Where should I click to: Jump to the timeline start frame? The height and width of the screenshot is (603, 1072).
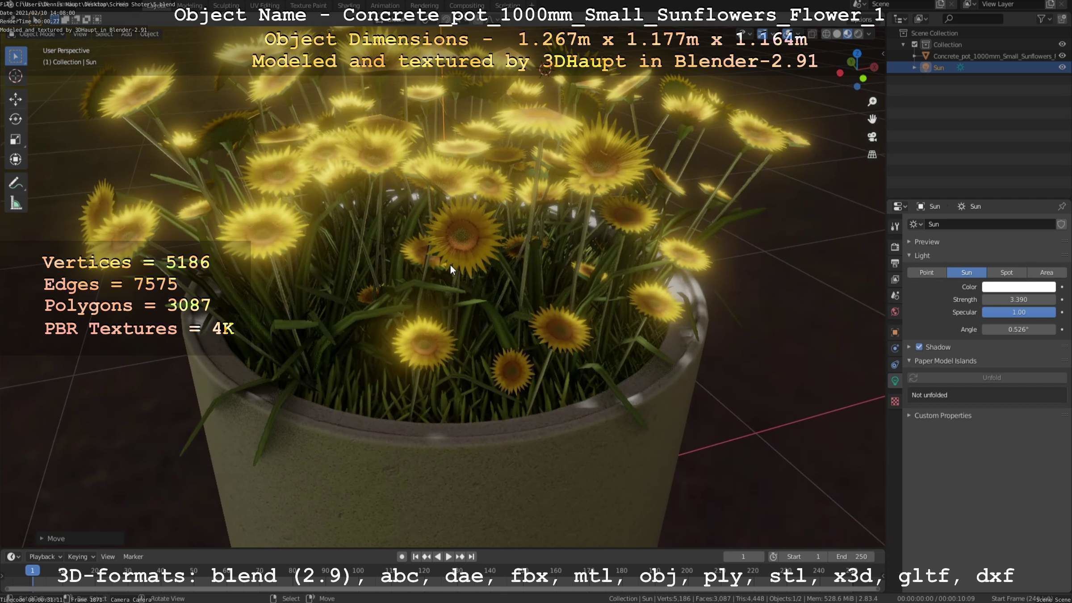pyautogui.click(x=415, y=557)
